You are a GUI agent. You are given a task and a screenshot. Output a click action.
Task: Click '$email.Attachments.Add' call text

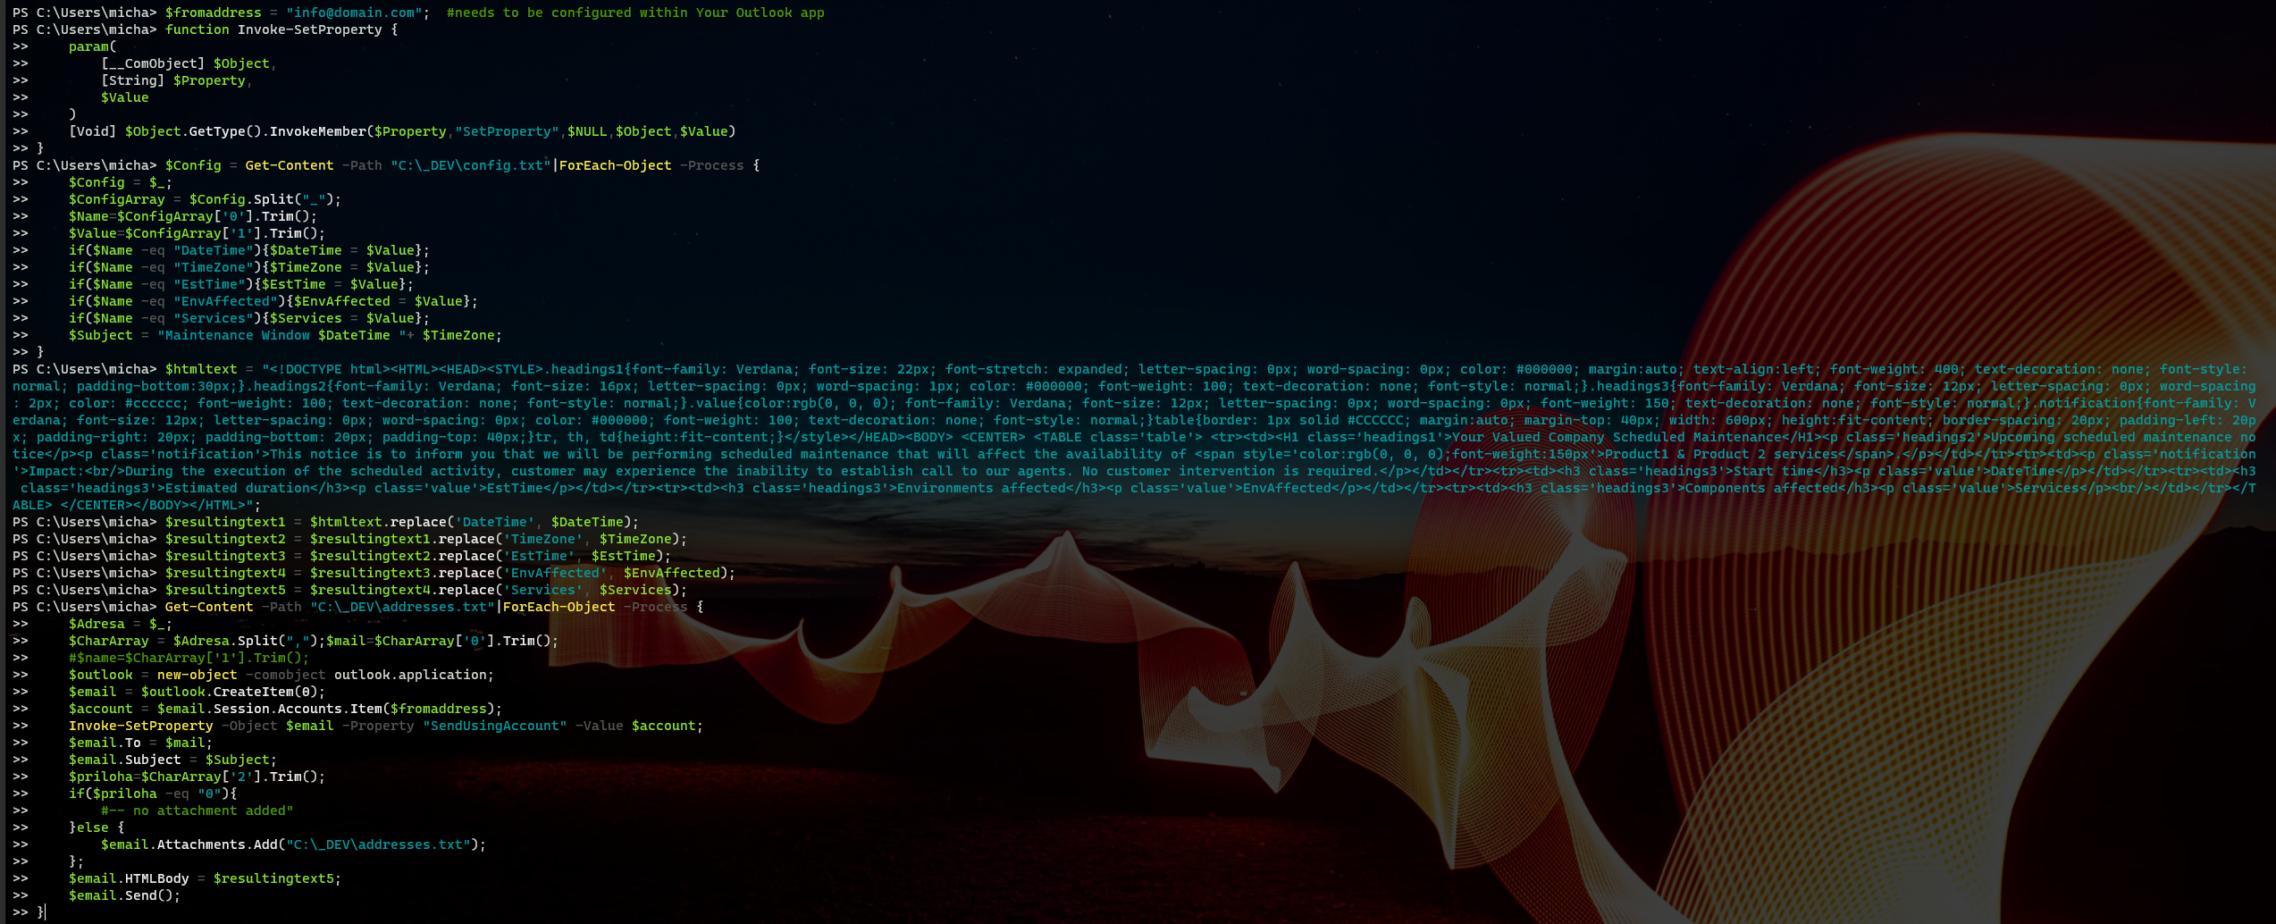click(x=189, y=844)
